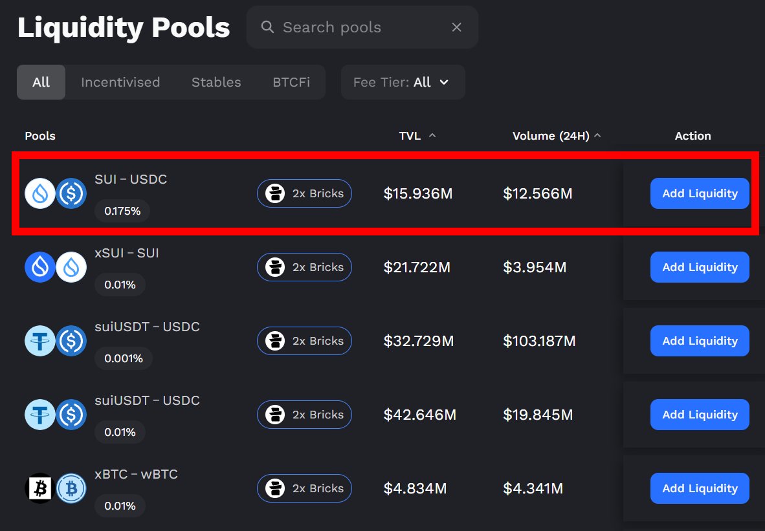Click the xBTC token icon
This screenshot has height=531, width=765.
pos(40,488)
